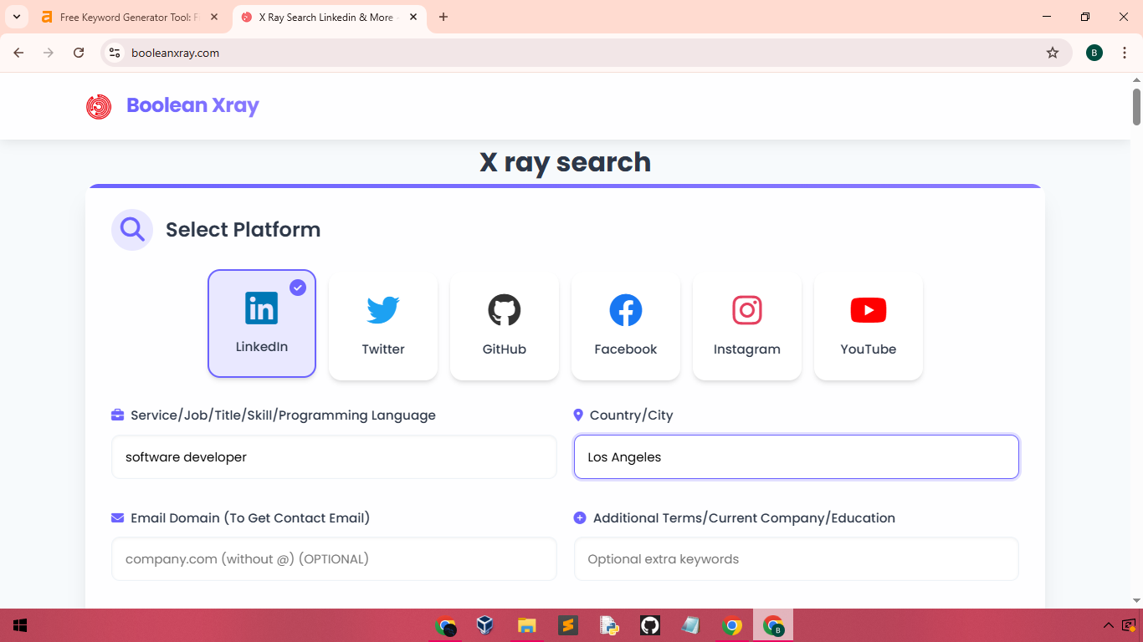The image size is (1143, 642).
Task: Switch to the Free Keyword Generator Tool tab
Action: click(126, 17)
